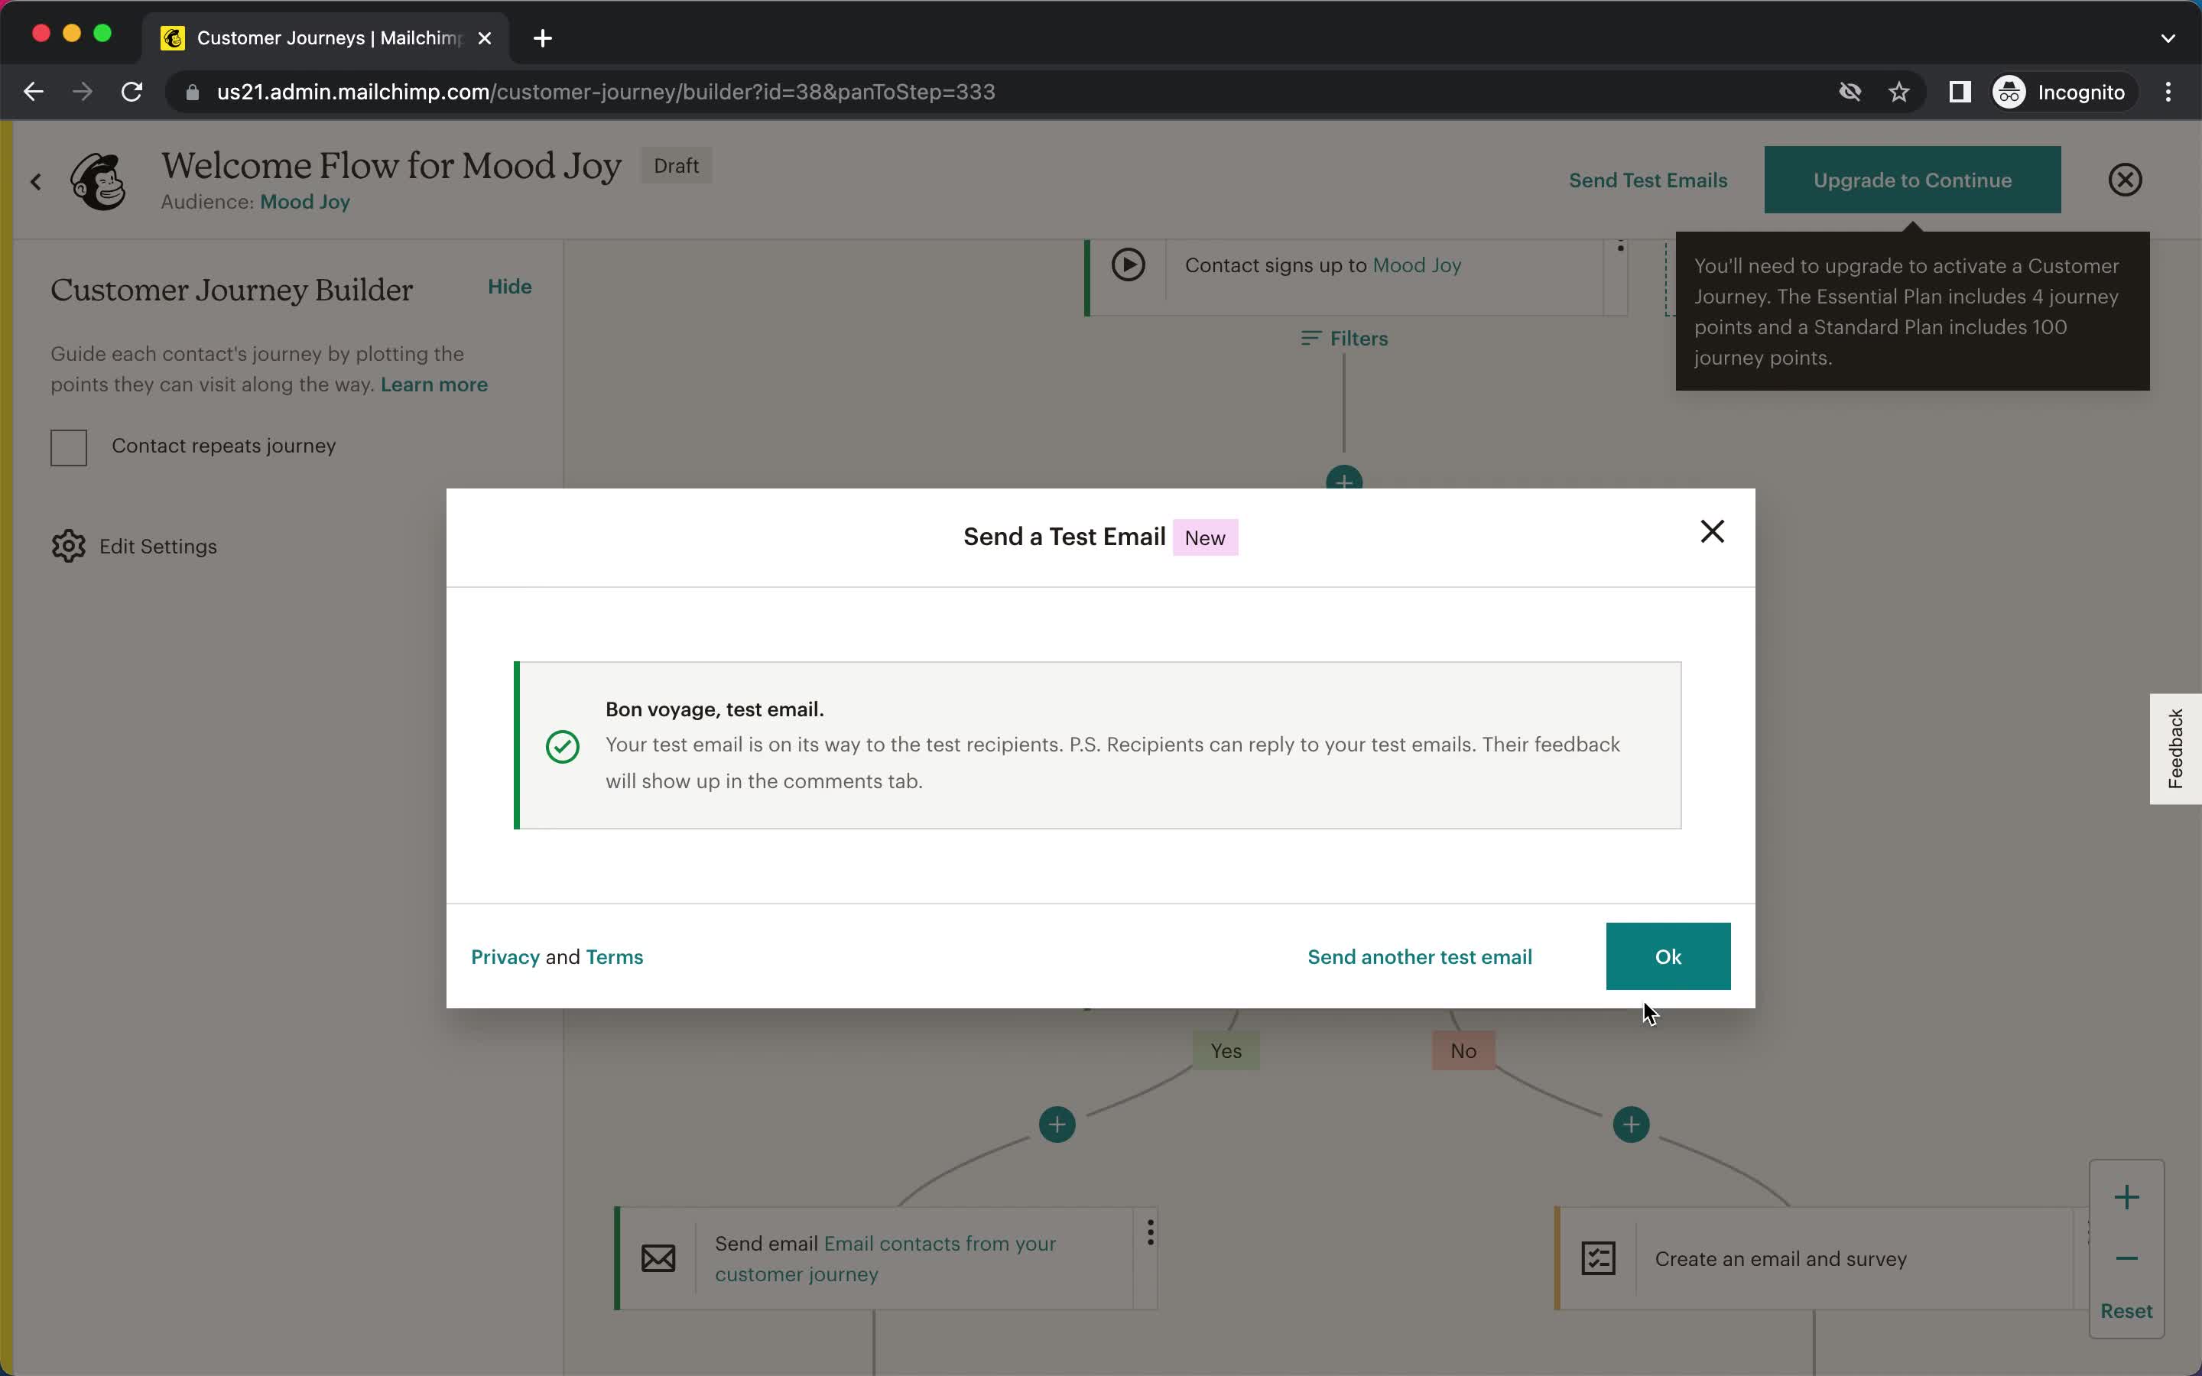The width and height of the screenshot is (2202, 1376).
Task: Click the green checkmark success icon
Action: [x=561, y=745]
